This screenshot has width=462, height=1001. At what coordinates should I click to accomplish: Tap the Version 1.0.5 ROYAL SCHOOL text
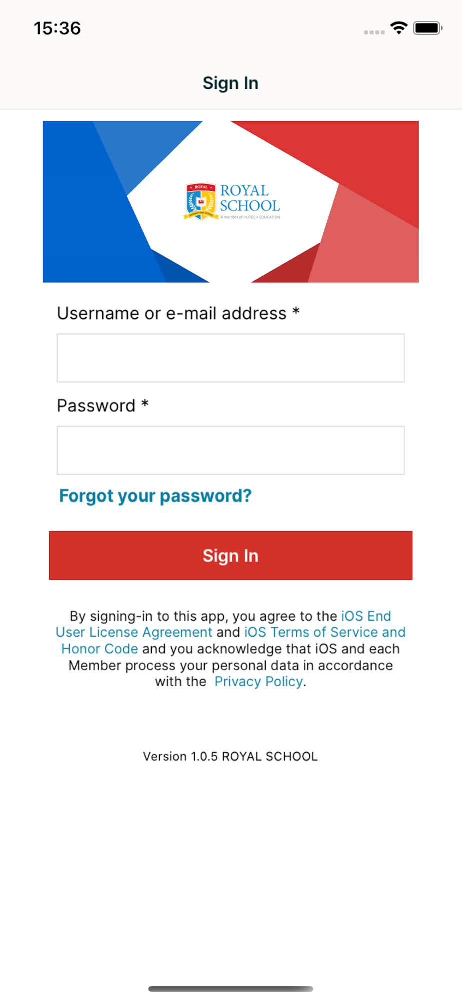tap(230, 756)
